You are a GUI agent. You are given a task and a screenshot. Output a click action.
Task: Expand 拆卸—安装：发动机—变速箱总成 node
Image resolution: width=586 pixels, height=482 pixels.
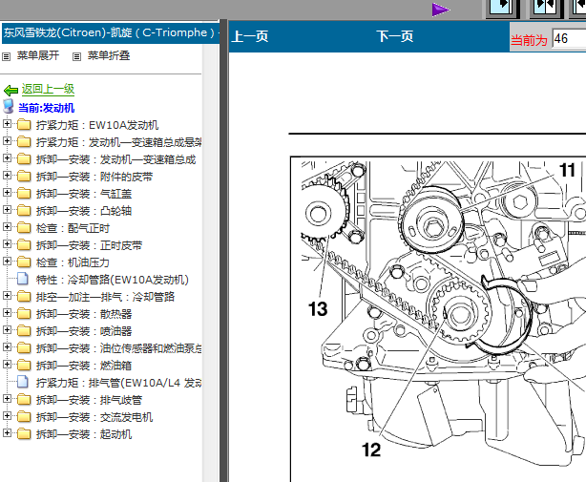(7, 157)
